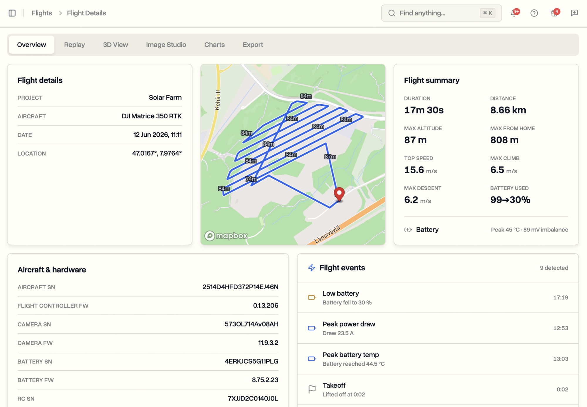Open the help question mark icon

point(534,13)
